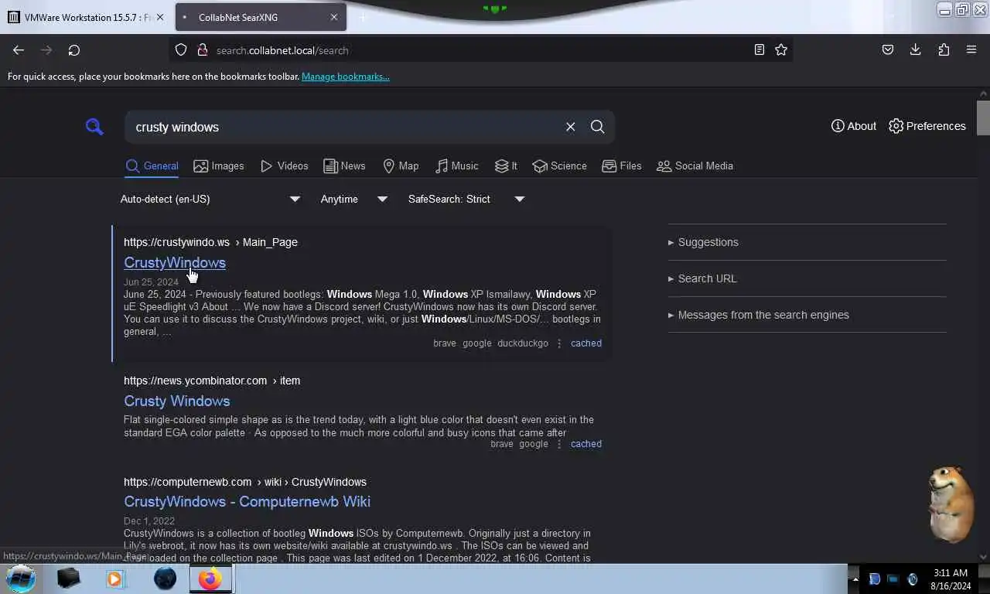Go back to the previous page
This screenshot has width=990, height=594.
point(19,49)
